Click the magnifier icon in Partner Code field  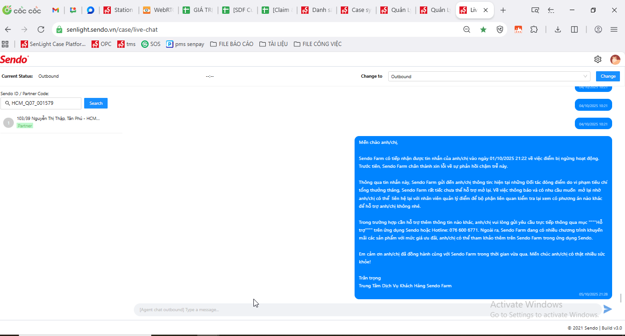tap(7, 103)
